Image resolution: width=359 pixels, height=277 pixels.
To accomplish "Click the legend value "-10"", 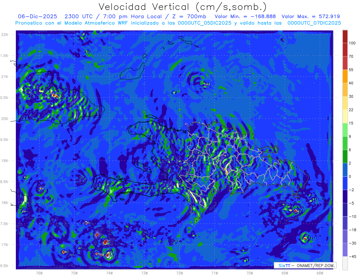I will click(x=352, y=216).
